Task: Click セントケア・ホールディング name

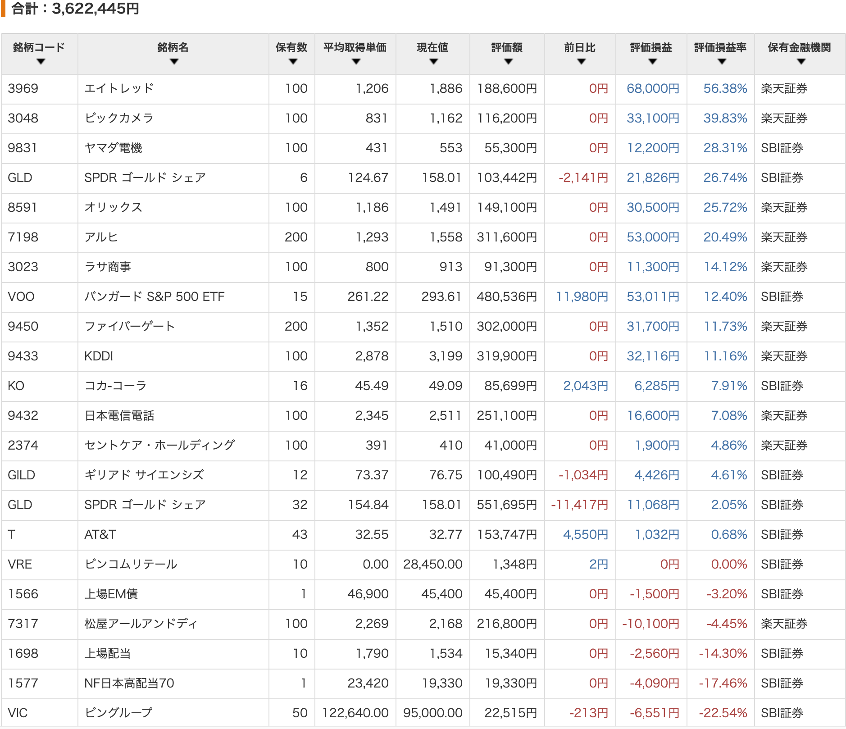Action: (x=159, y=445)
